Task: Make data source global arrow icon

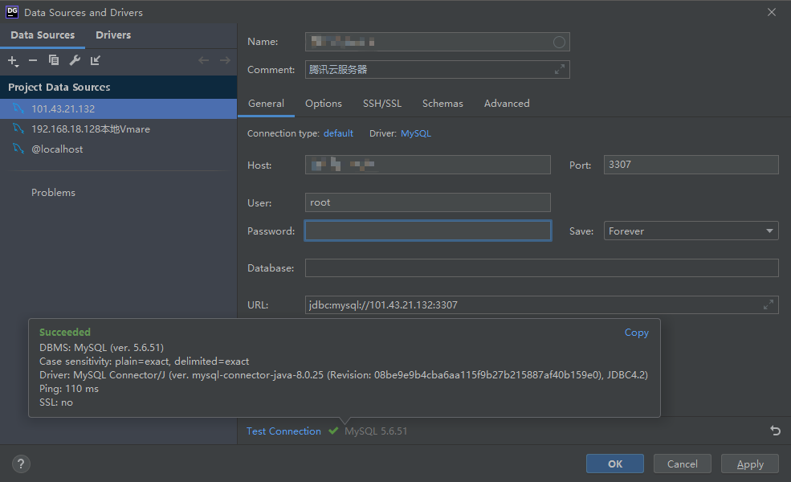Action: coord(96,60)
